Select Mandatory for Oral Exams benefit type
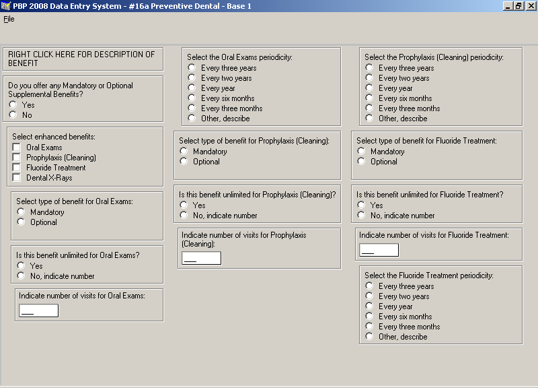 point(21,212)
